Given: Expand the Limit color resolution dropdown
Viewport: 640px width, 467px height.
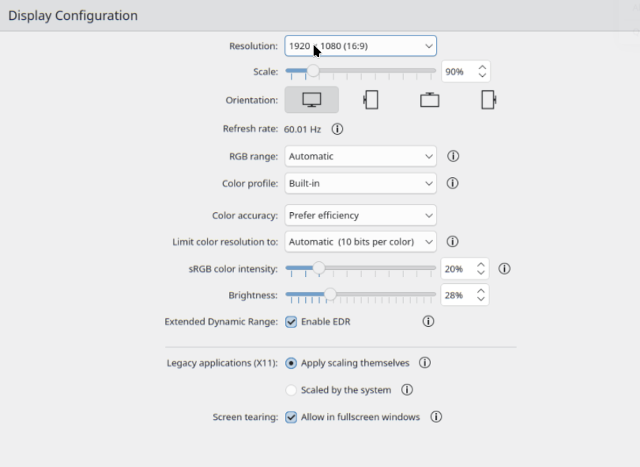Looking at the screenshot, I should [x=361, y=242].
